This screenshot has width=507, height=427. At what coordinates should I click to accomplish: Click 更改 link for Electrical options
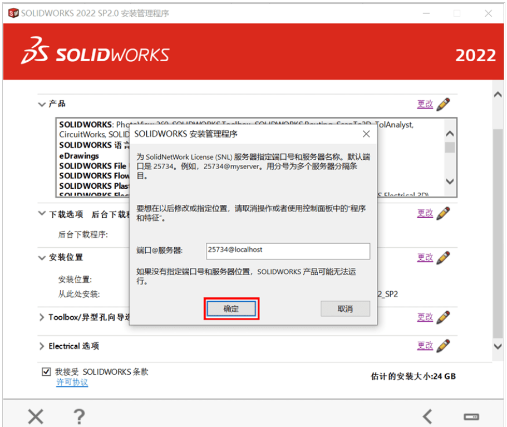tap(425, 346)
